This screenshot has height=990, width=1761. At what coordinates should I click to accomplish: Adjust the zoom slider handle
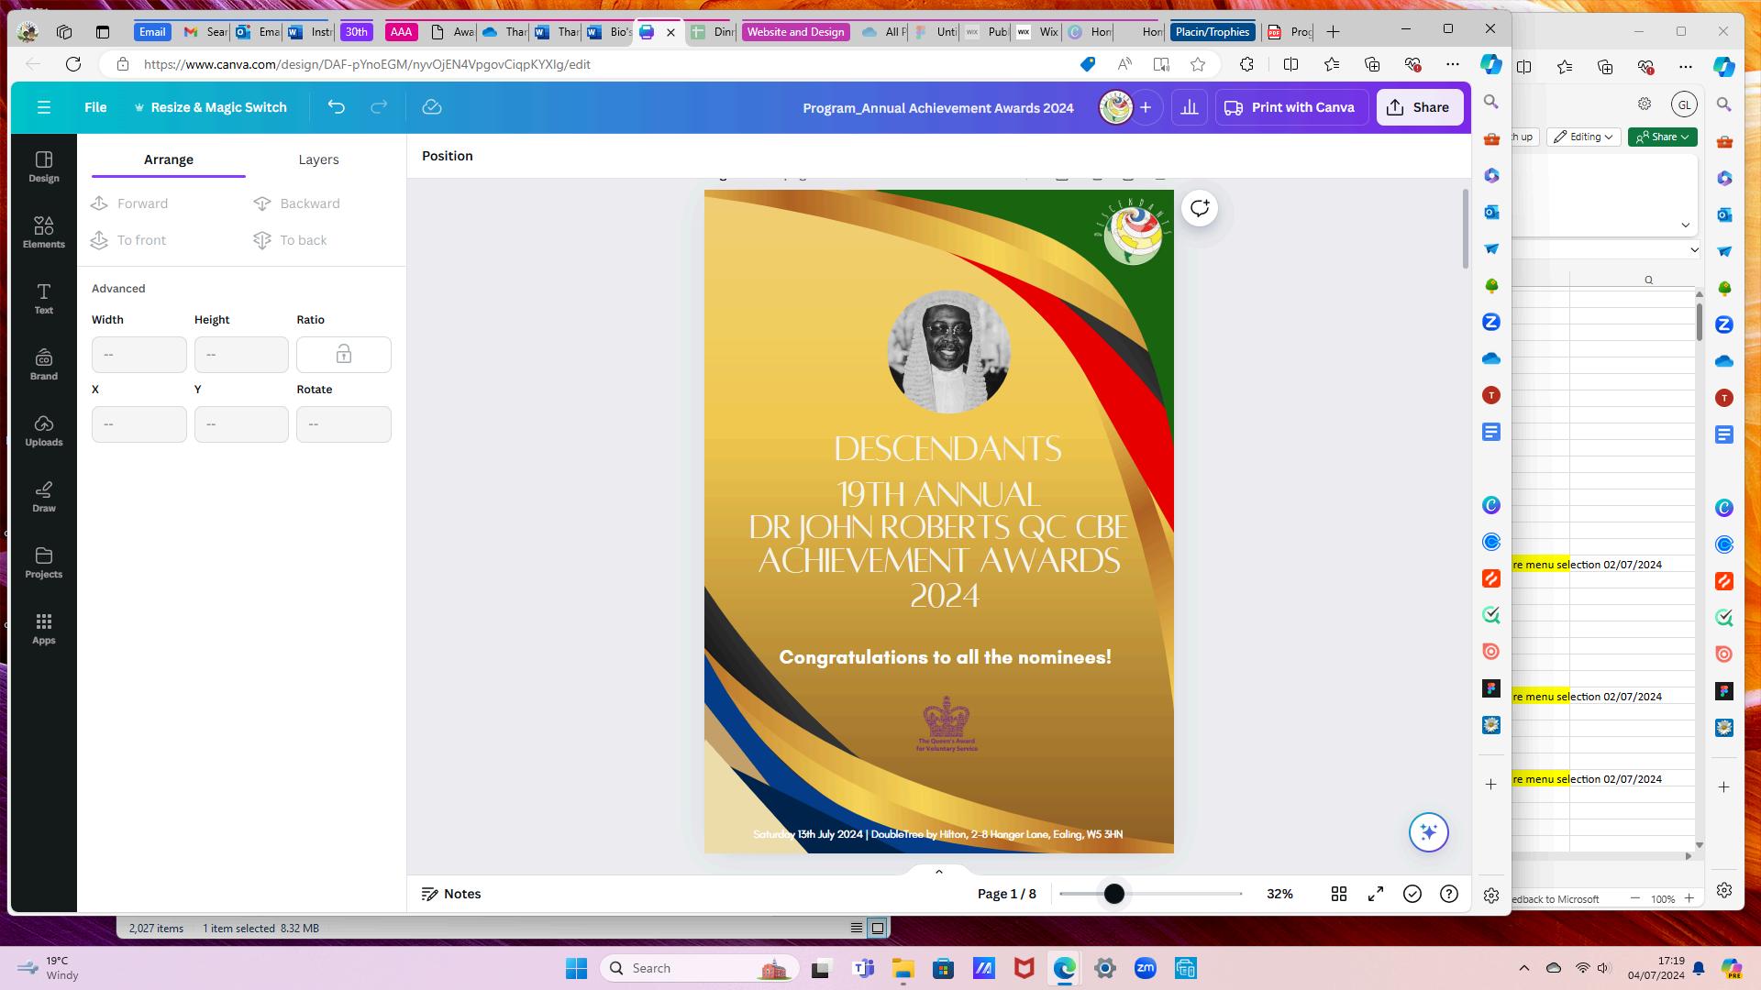[1113, 894]
